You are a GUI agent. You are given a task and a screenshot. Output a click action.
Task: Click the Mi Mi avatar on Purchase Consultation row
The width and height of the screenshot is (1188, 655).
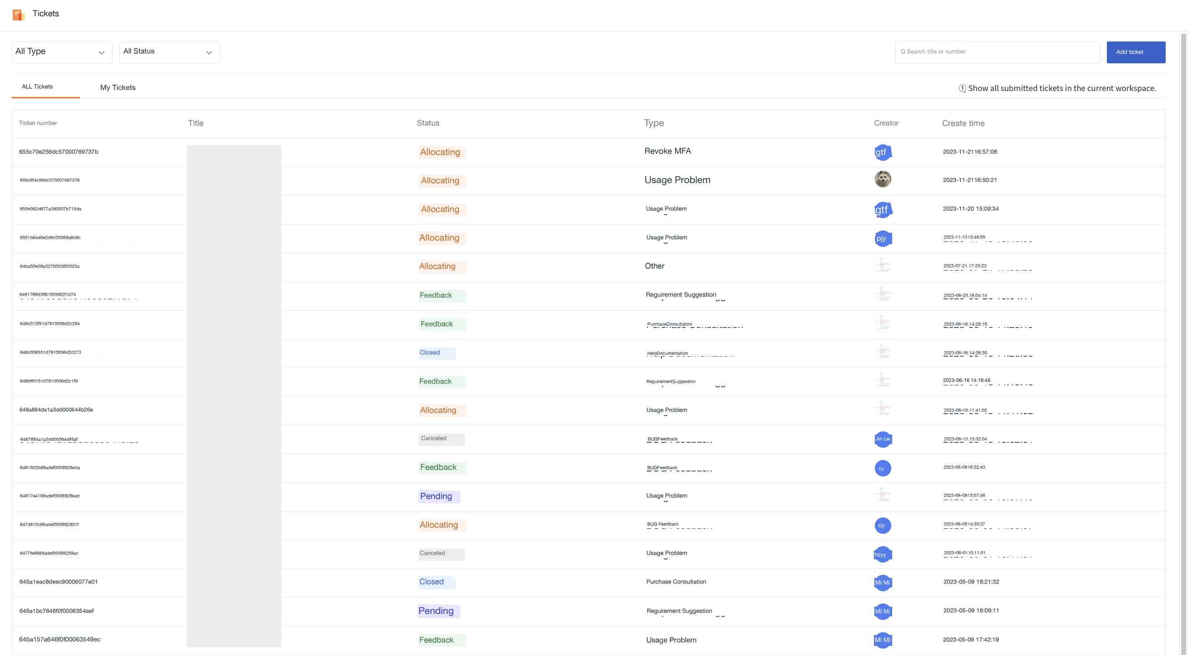pyautogui.click(x=882, y=583)
